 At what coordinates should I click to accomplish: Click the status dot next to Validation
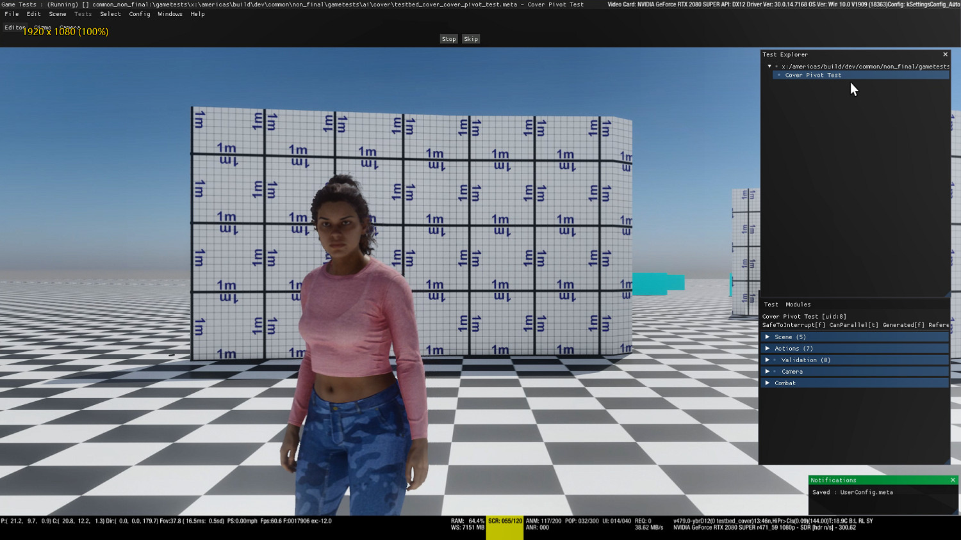click(775, 360)
